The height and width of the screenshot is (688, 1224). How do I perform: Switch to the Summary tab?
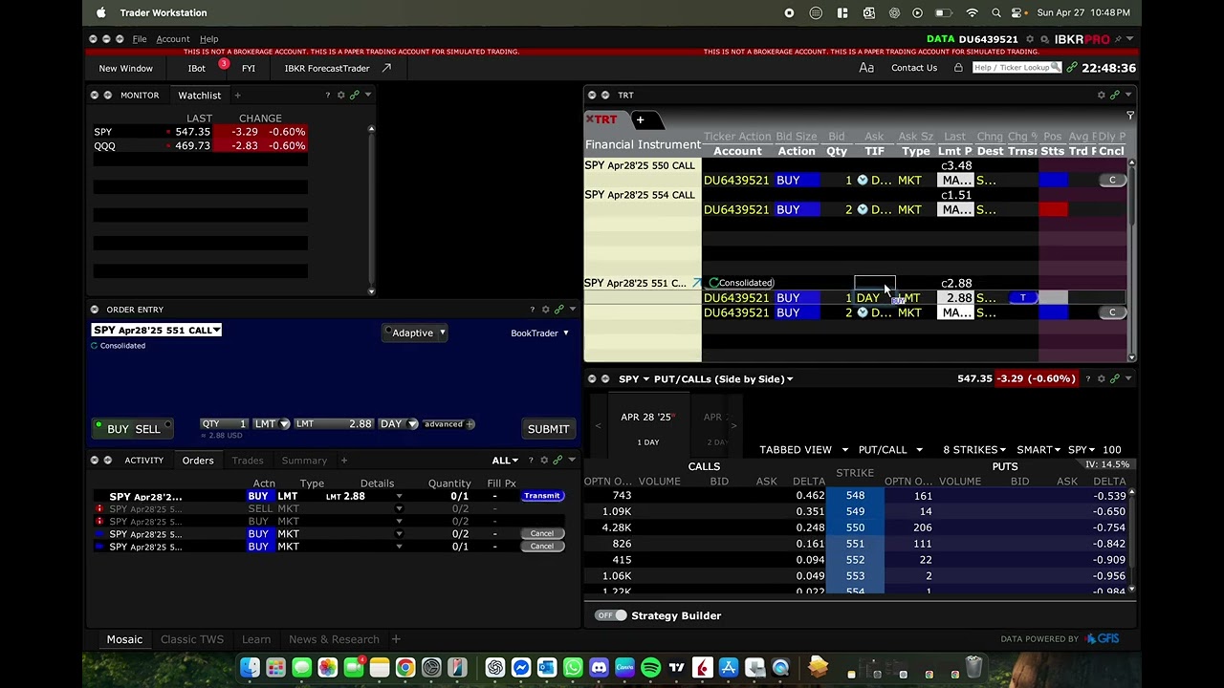[x=304, y=461]
